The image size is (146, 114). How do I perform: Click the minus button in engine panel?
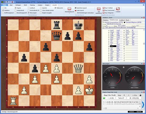tap(128, 95)
